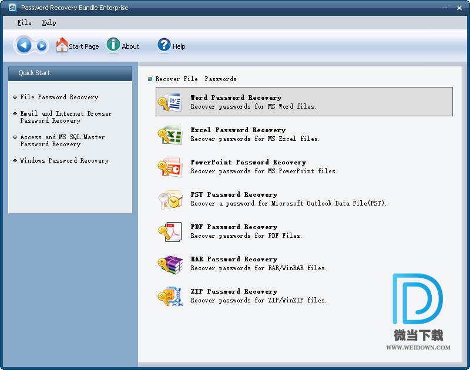
Task: Select Windows Password Recovery in Quick Start
Action: [65, 160]
